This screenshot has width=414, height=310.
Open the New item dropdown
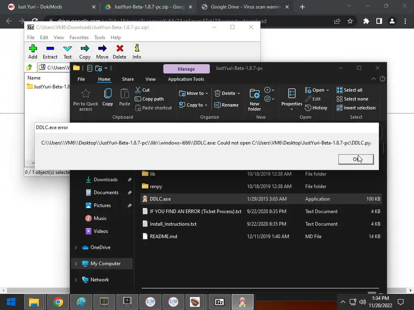(269, 90)
